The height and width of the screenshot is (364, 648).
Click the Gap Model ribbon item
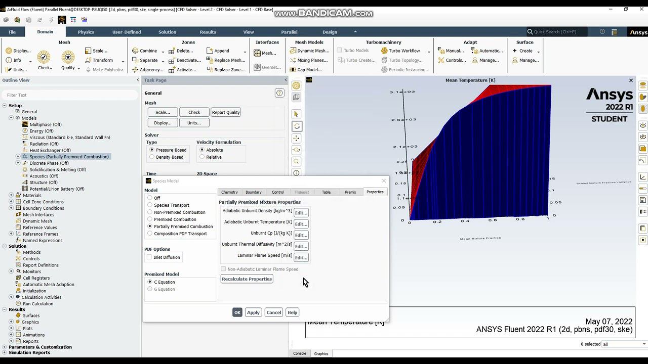click(x=306, y=70)
